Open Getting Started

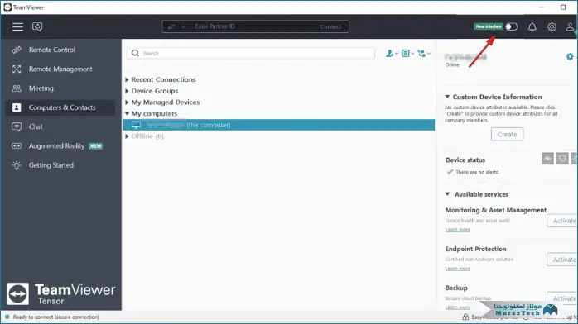point(51,165)
